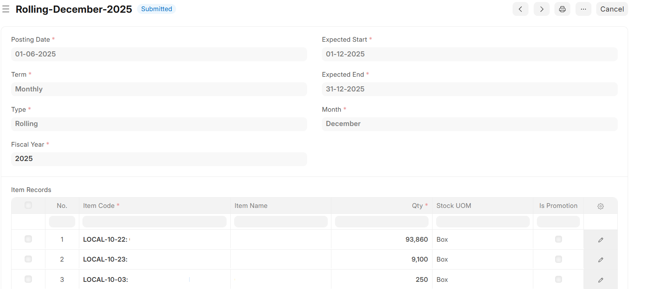650x289 pixels.
Task: Check the row 2 selection checkbox
Action: [x=28, y=259]
